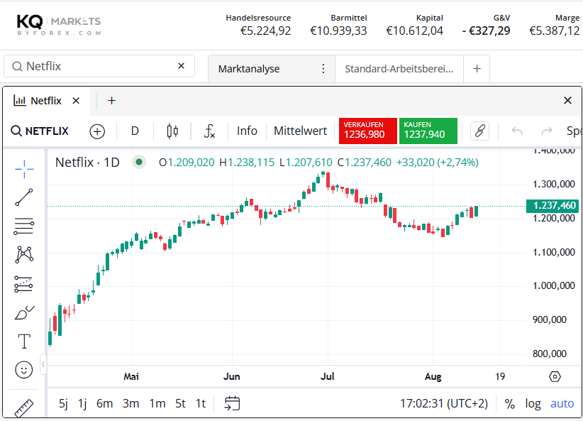Undo the last chart action
This screenshot has width=583, height=421.
517,131
